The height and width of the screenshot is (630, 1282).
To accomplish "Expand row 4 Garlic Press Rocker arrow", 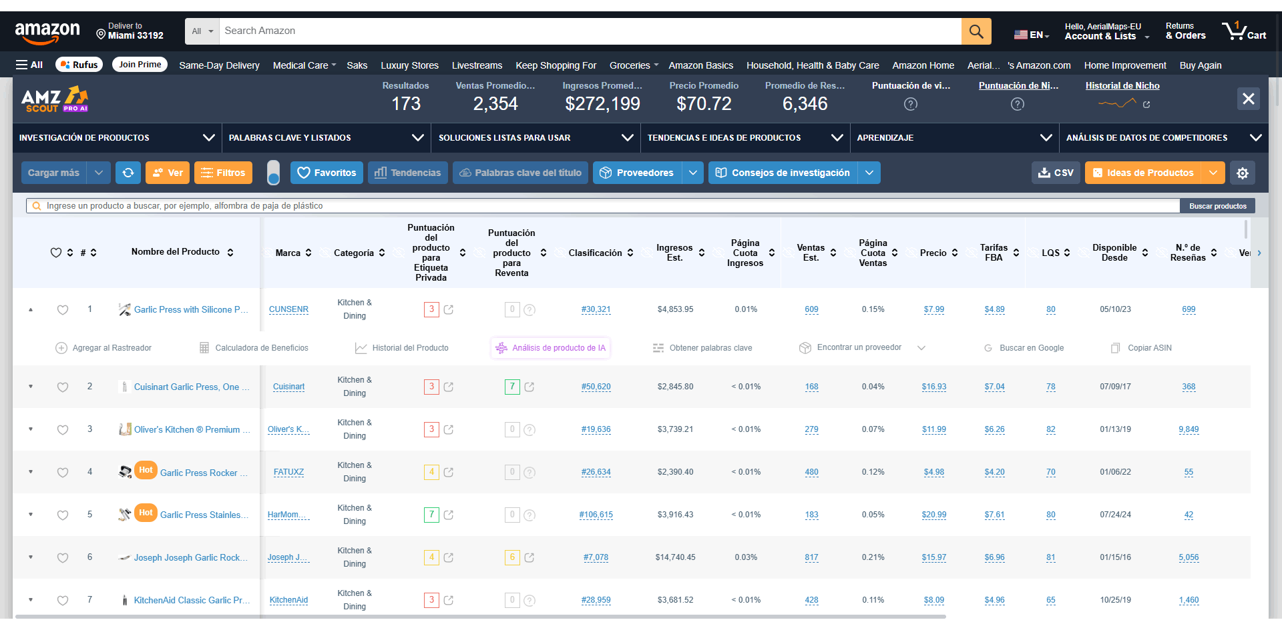I will click(x=31, y=472).
